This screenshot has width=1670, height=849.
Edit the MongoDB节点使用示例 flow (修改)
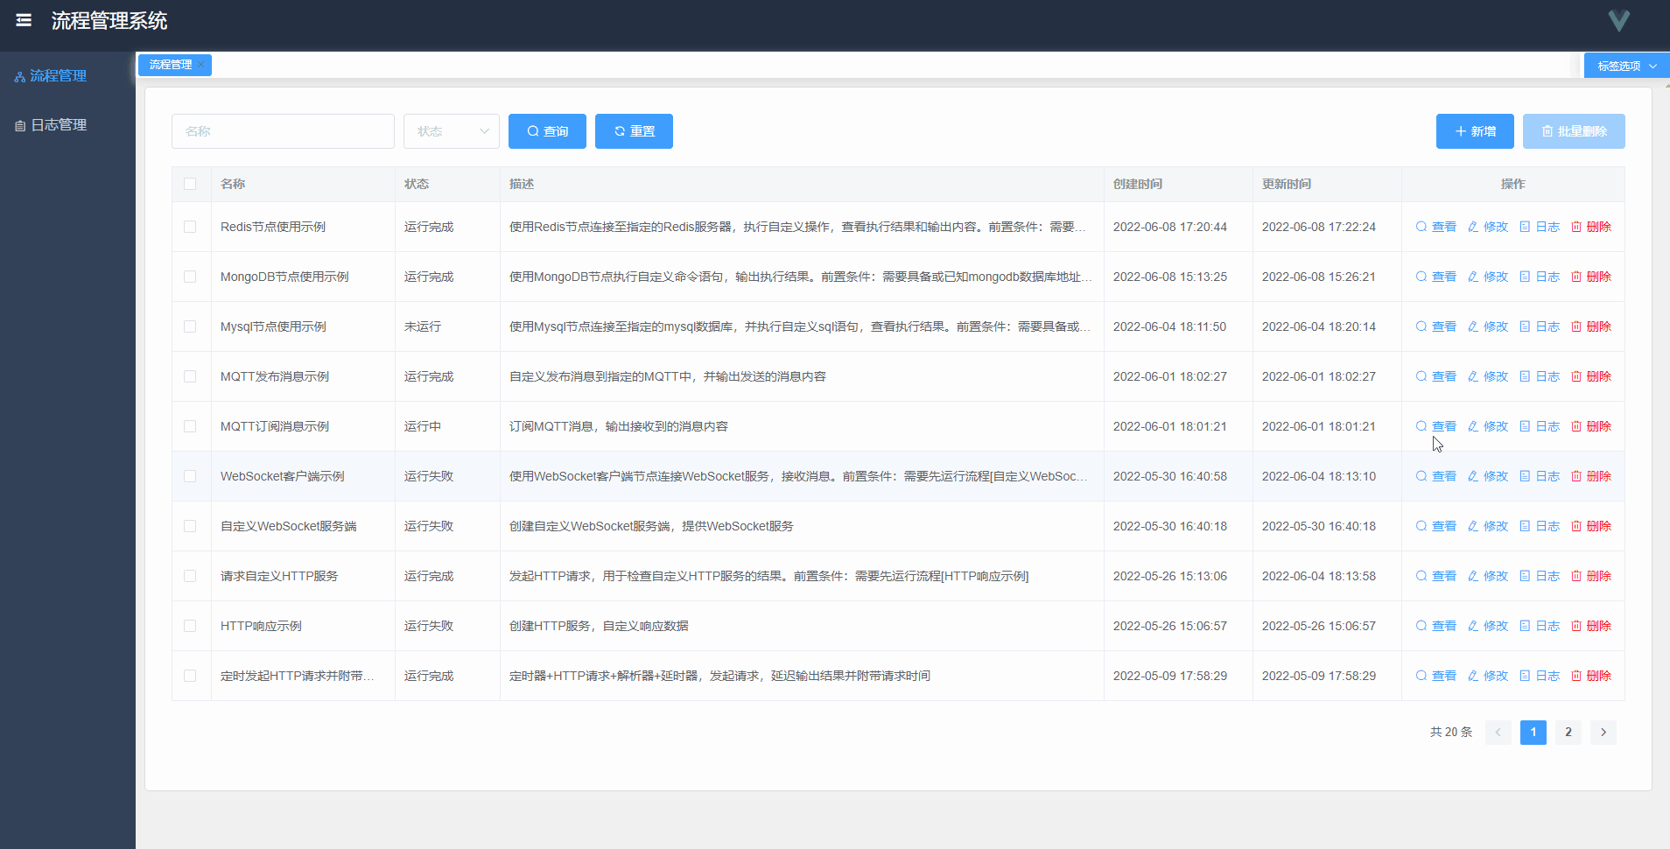coord(1487,277)
